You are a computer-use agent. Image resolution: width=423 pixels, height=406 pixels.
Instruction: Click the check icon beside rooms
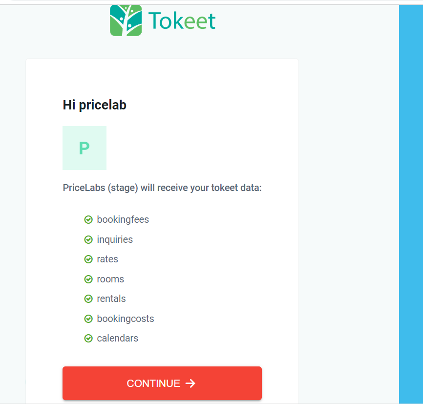tap(88, 279)
